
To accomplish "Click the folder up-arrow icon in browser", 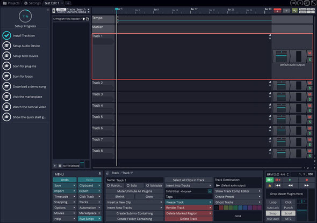I will [x=84, y=19].
